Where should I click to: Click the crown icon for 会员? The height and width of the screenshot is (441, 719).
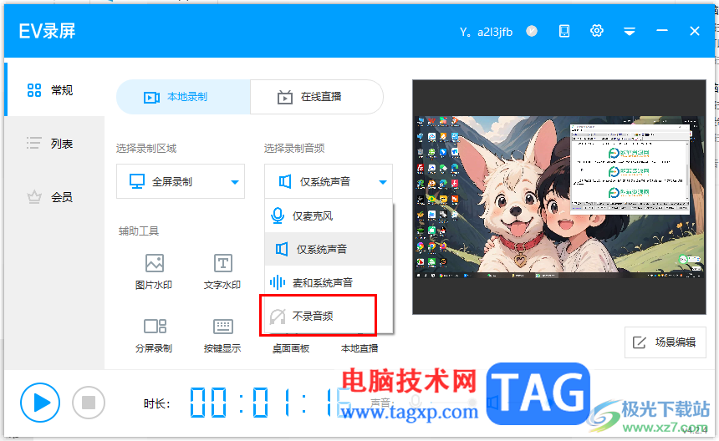tap(34, 197)
